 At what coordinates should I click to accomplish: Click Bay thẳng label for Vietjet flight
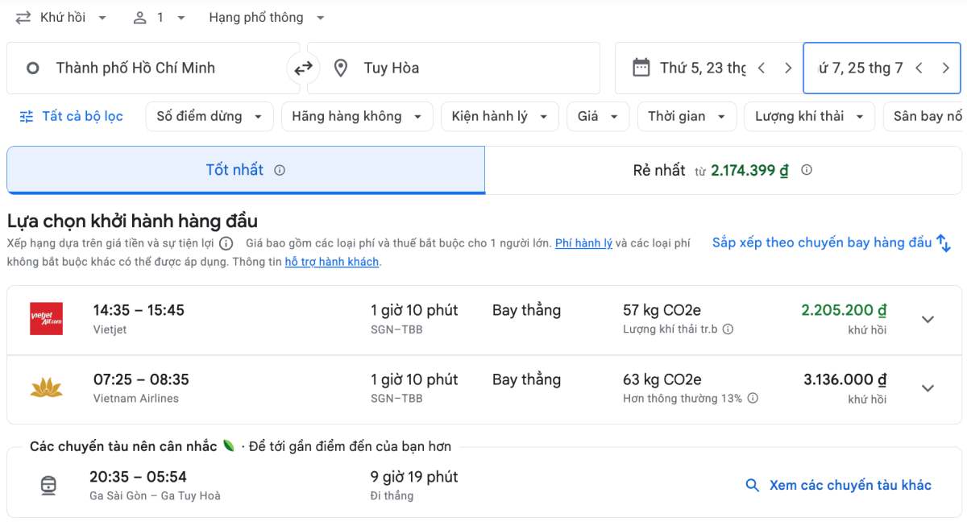pyautogui.click(x=526, y=310)
